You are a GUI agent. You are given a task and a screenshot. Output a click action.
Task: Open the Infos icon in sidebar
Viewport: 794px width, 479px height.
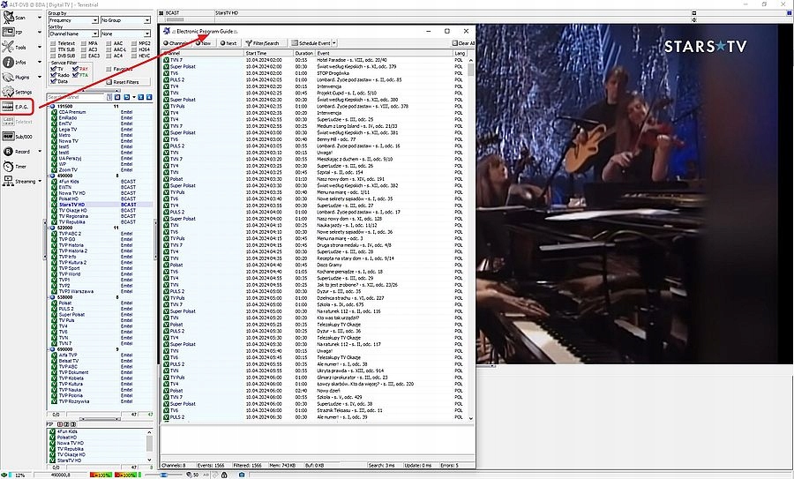(9, 62)
